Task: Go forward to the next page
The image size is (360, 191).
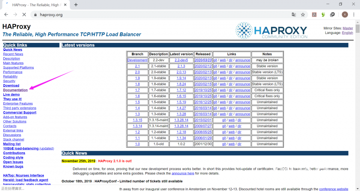Action: pos(15,15)
